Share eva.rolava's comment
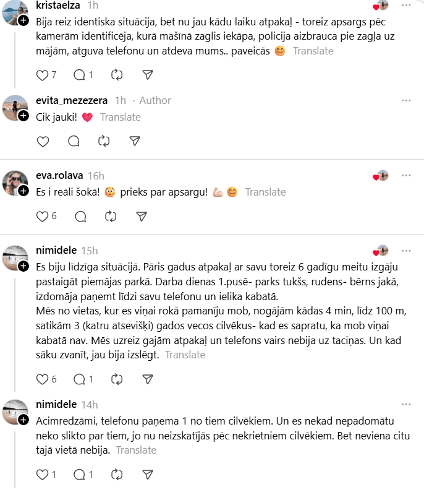The image size is (424, 492). (x=142, y=216)
